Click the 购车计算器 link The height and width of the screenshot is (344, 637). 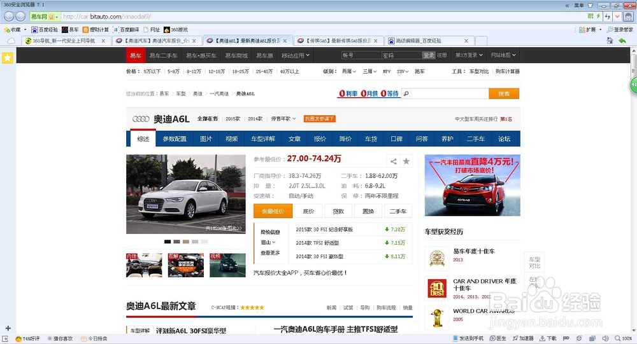(508, 71)
